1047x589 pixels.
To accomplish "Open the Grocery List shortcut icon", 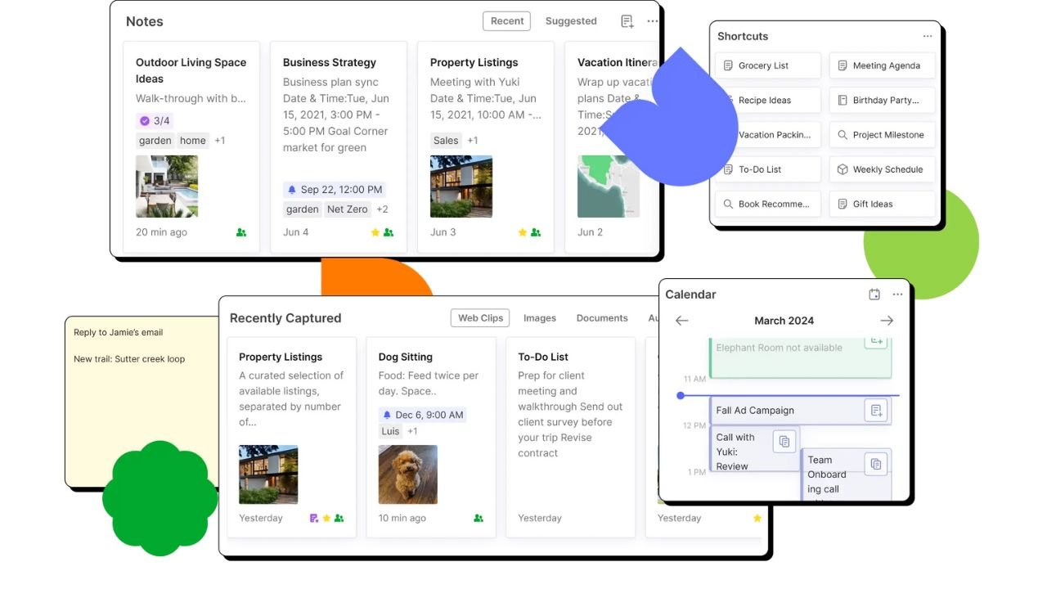I will 726,65.
